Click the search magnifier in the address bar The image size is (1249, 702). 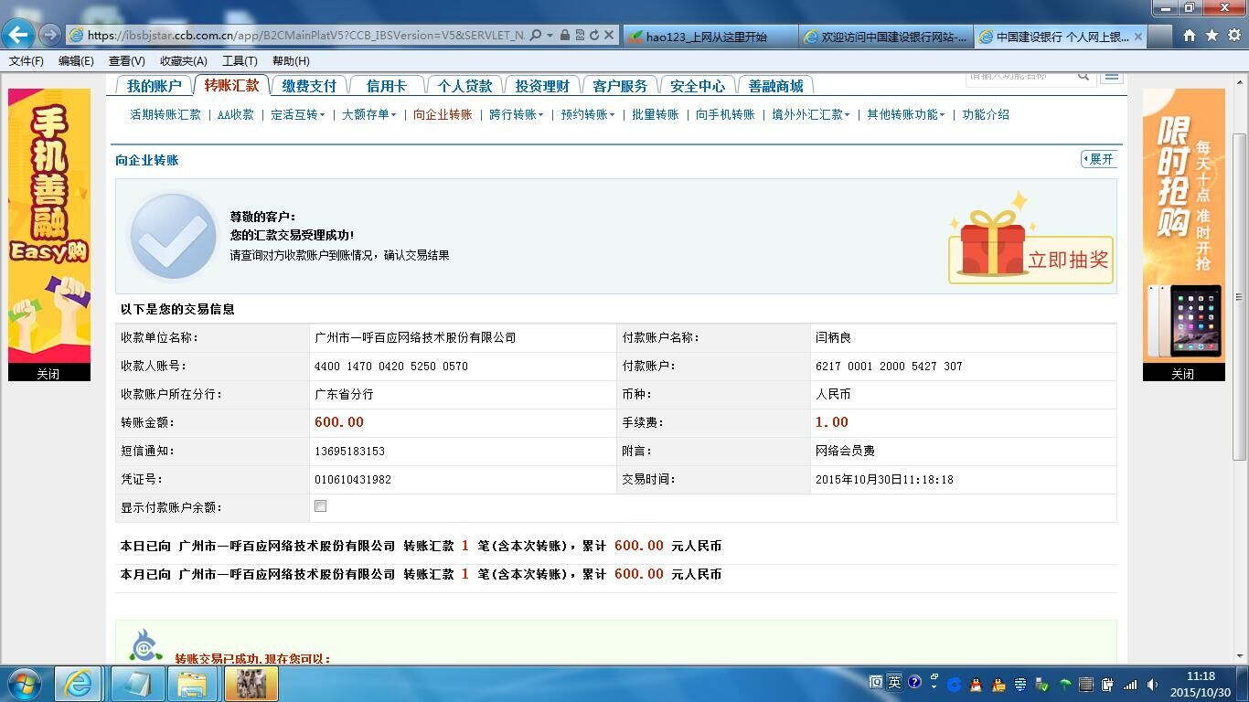coord(535,36)
